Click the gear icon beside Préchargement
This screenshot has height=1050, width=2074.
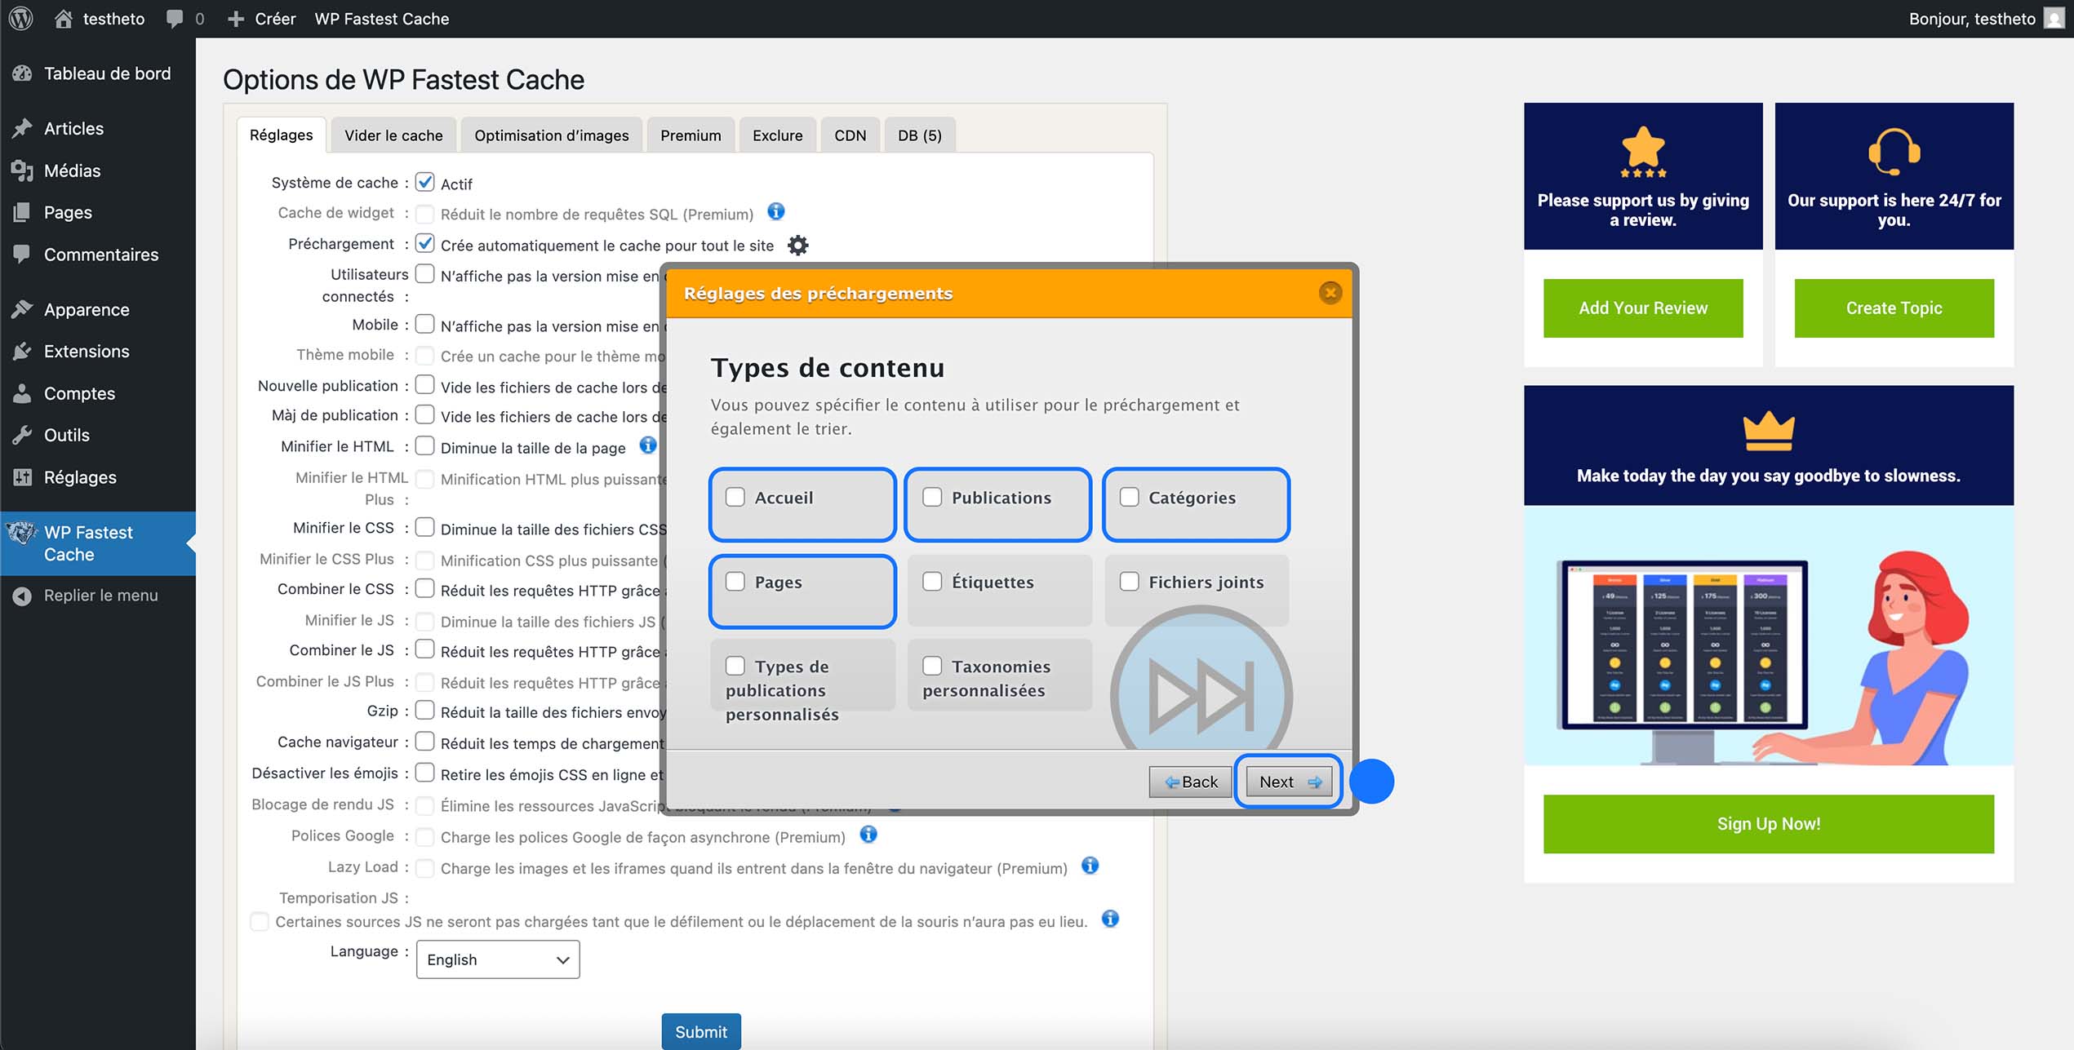click(x=797, y=245)
